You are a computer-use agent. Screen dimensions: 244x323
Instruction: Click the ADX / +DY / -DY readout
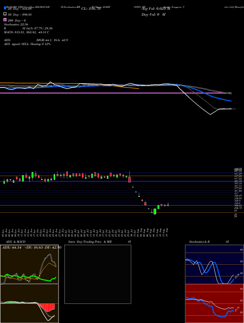pyautogui.click(x=32, y=248)
